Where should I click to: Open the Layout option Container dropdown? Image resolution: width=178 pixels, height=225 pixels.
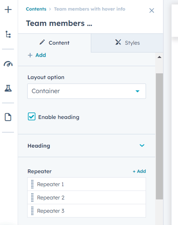87,91
